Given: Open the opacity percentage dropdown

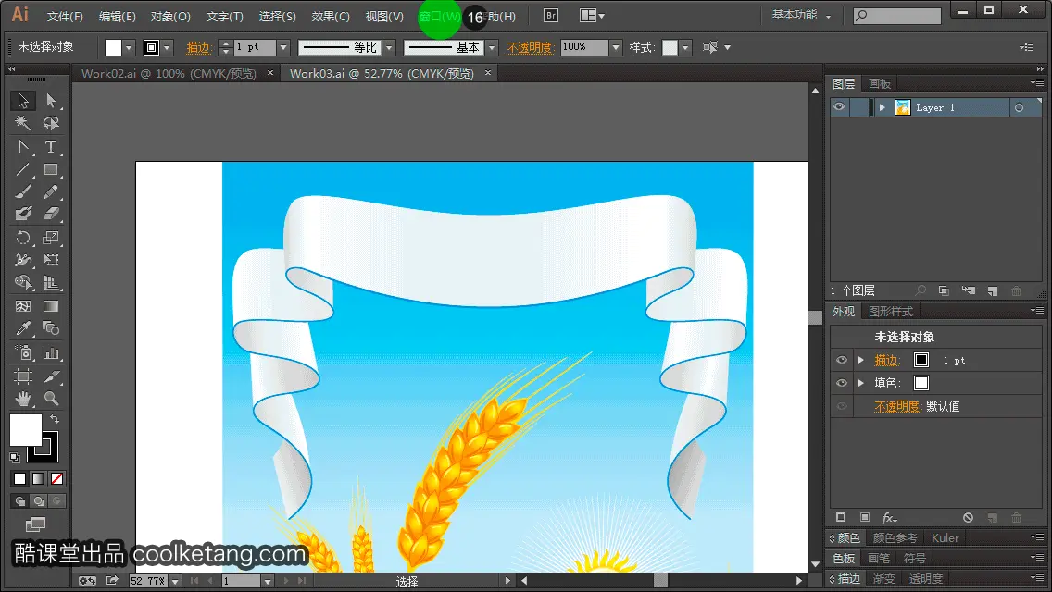Looking at the screenshot, I should 615,47.
